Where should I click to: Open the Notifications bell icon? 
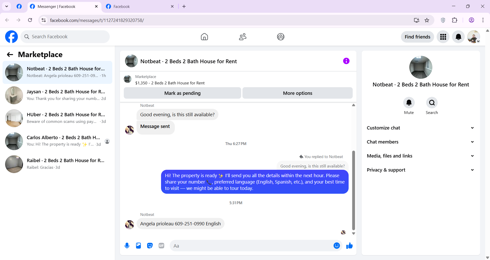pyautogui.click(x=458, y=37)
